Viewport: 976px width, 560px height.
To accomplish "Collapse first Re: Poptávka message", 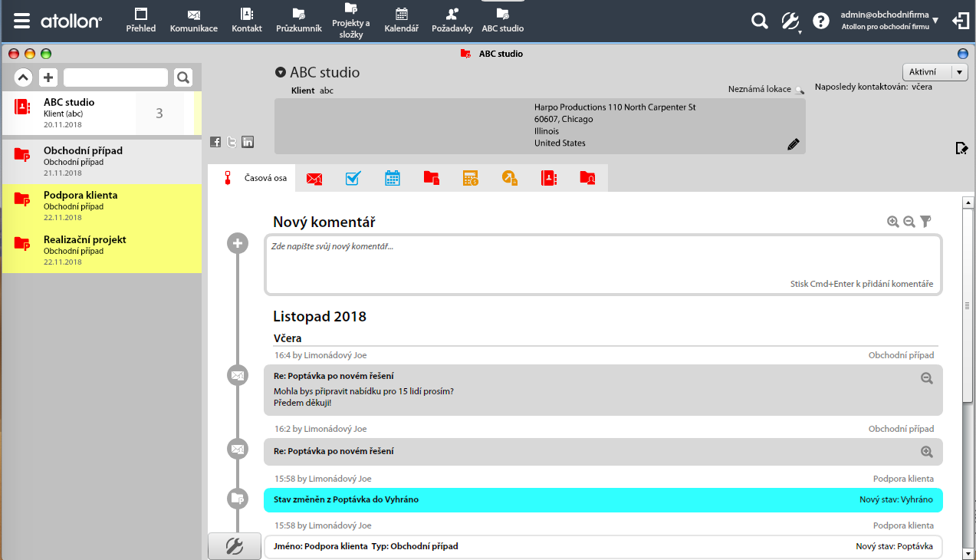I will tap(927, 378).
